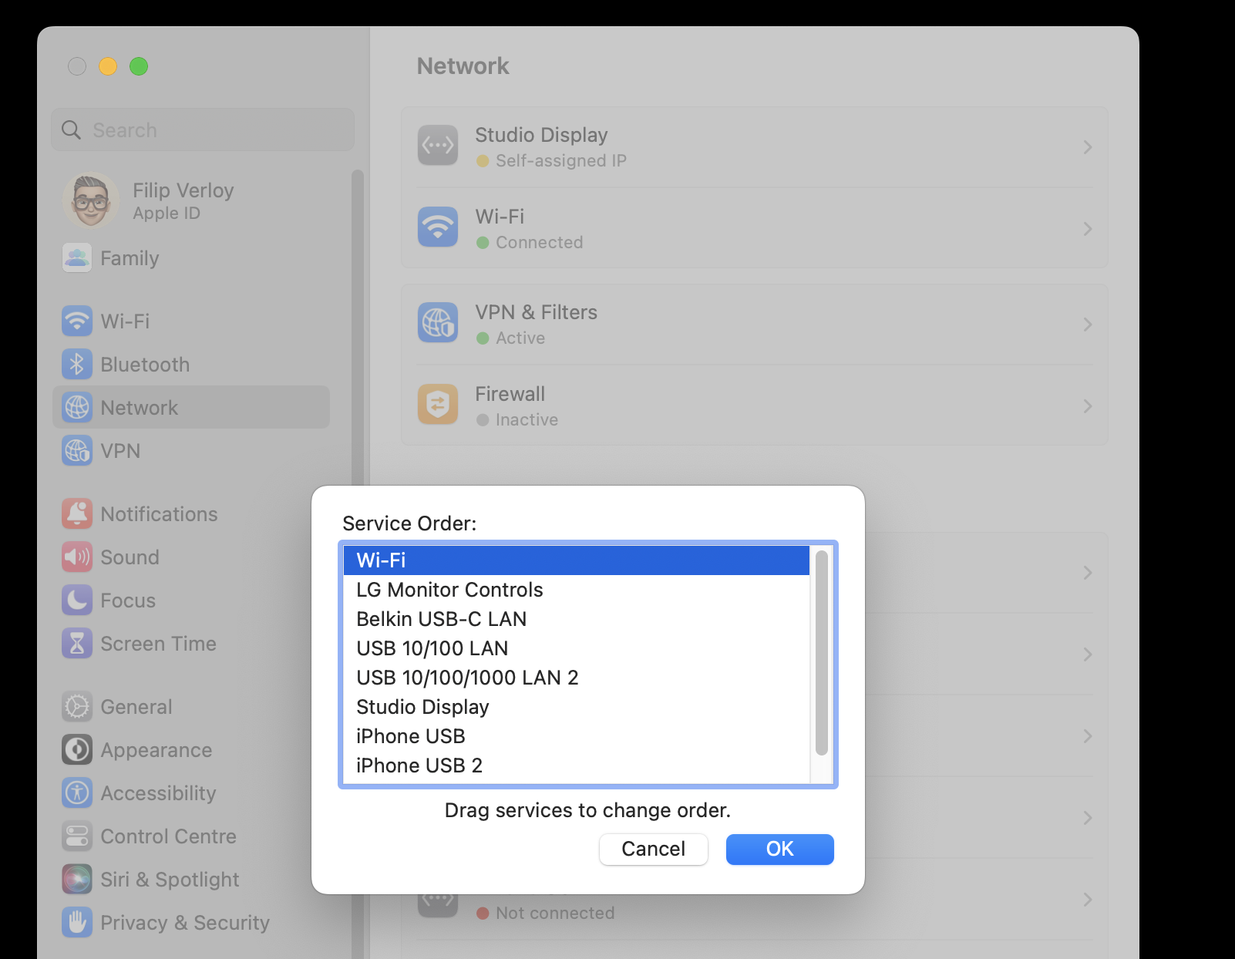Click the Siri & Spotlight icon

(77, 879)
